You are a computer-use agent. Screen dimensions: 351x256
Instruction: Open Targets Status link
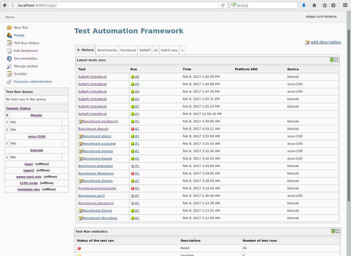tap(19, 108)
